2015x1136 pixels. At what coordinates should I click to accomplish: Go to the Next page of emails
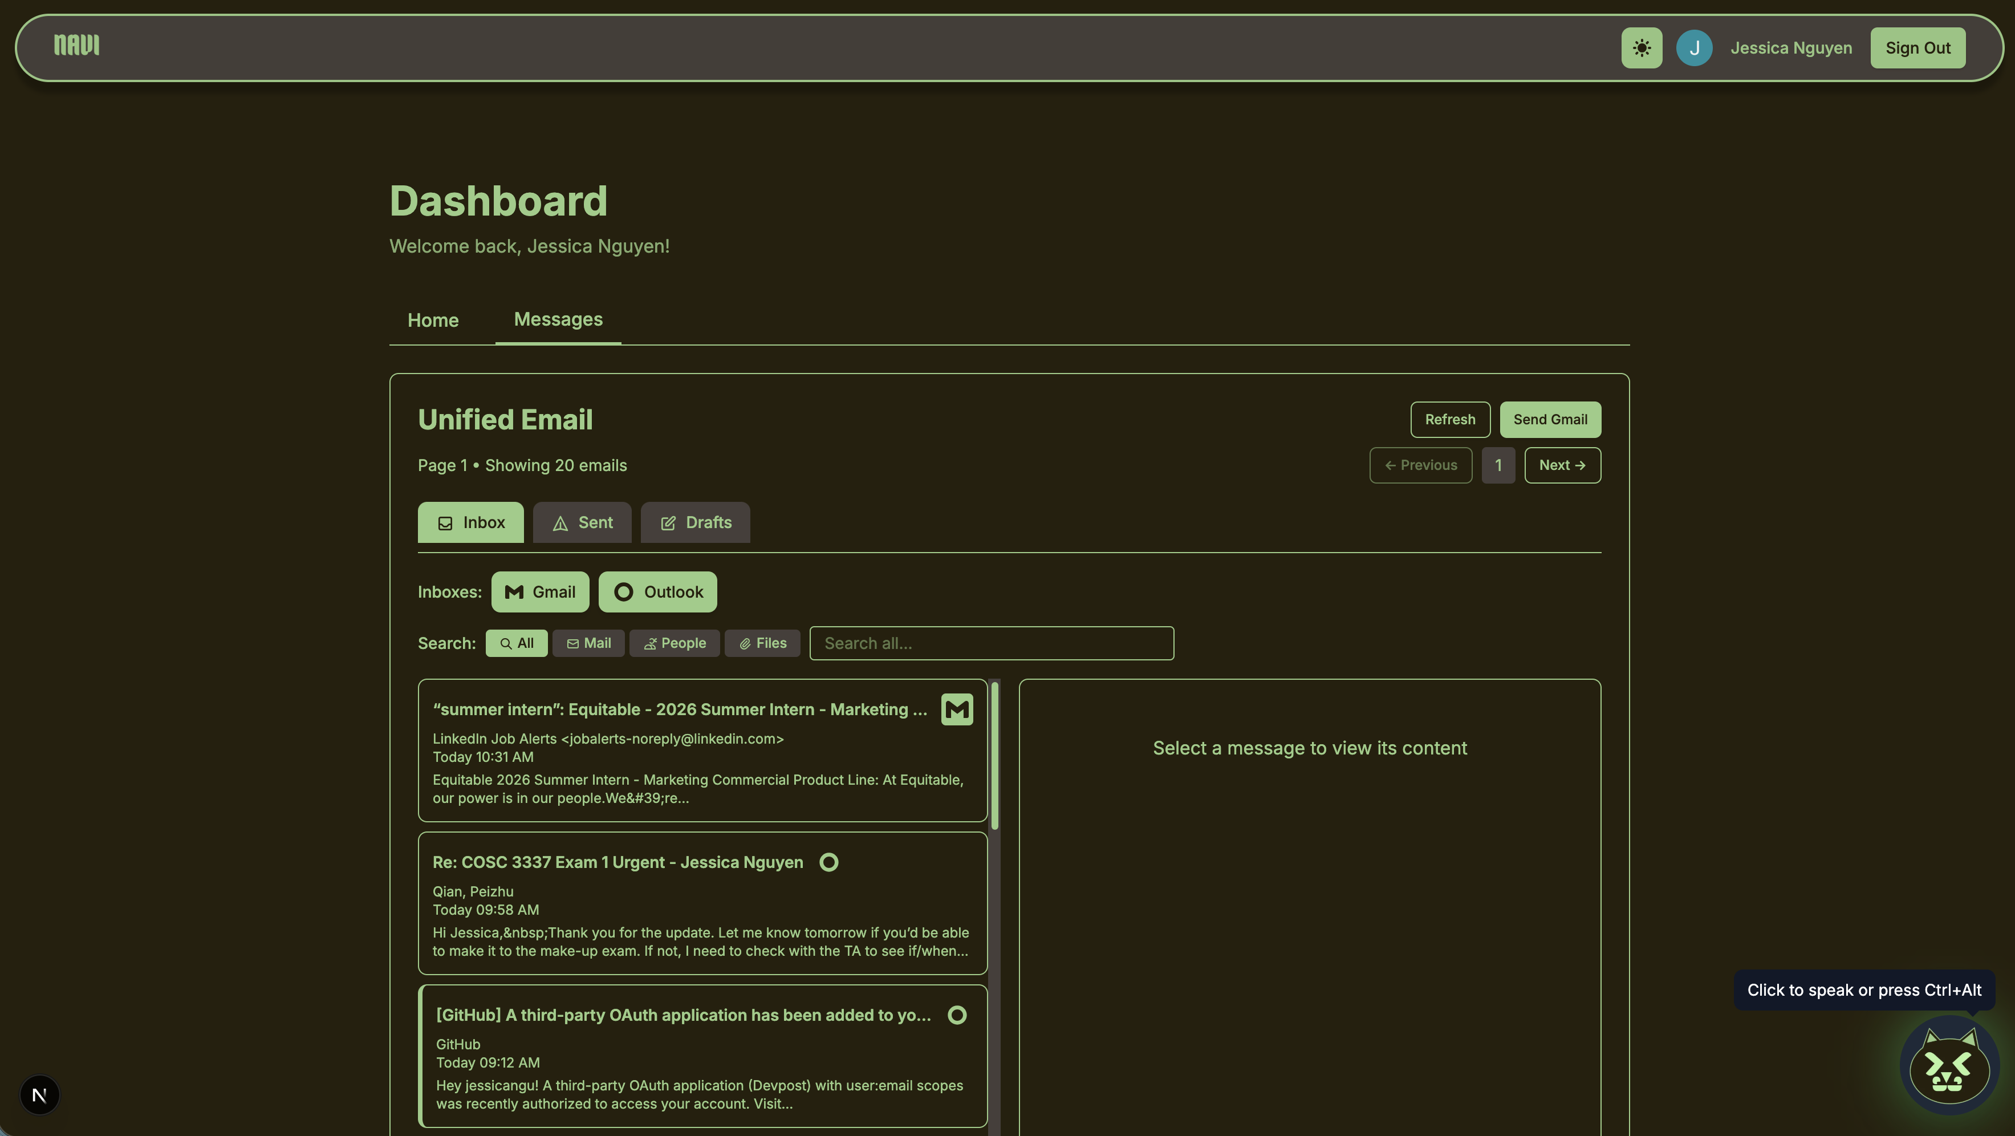click(x=1561, y=465)
